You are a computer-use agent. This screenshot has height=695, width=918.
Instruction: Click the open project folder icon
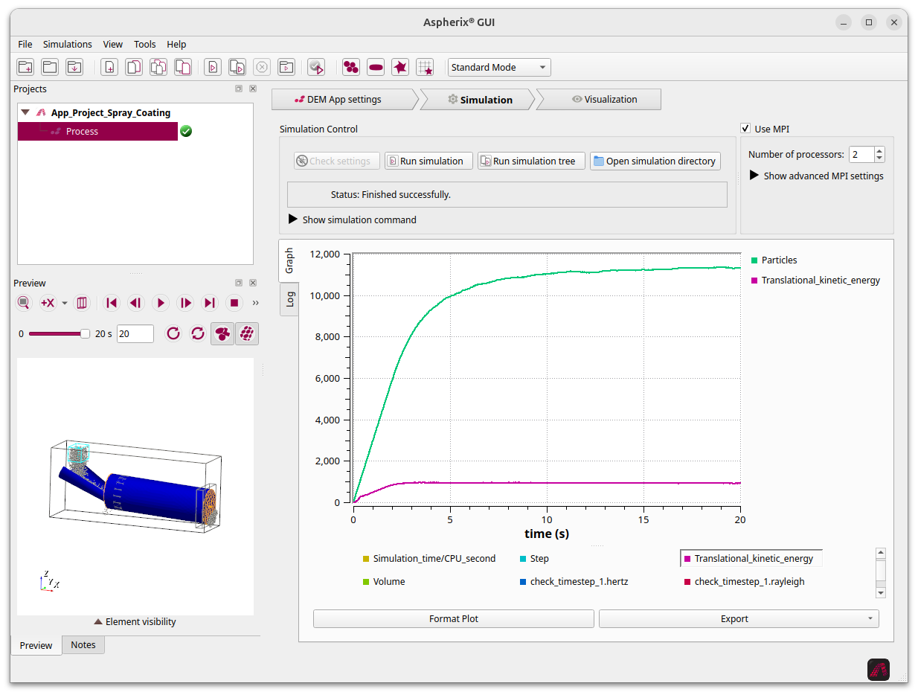[x=50, y=67]
